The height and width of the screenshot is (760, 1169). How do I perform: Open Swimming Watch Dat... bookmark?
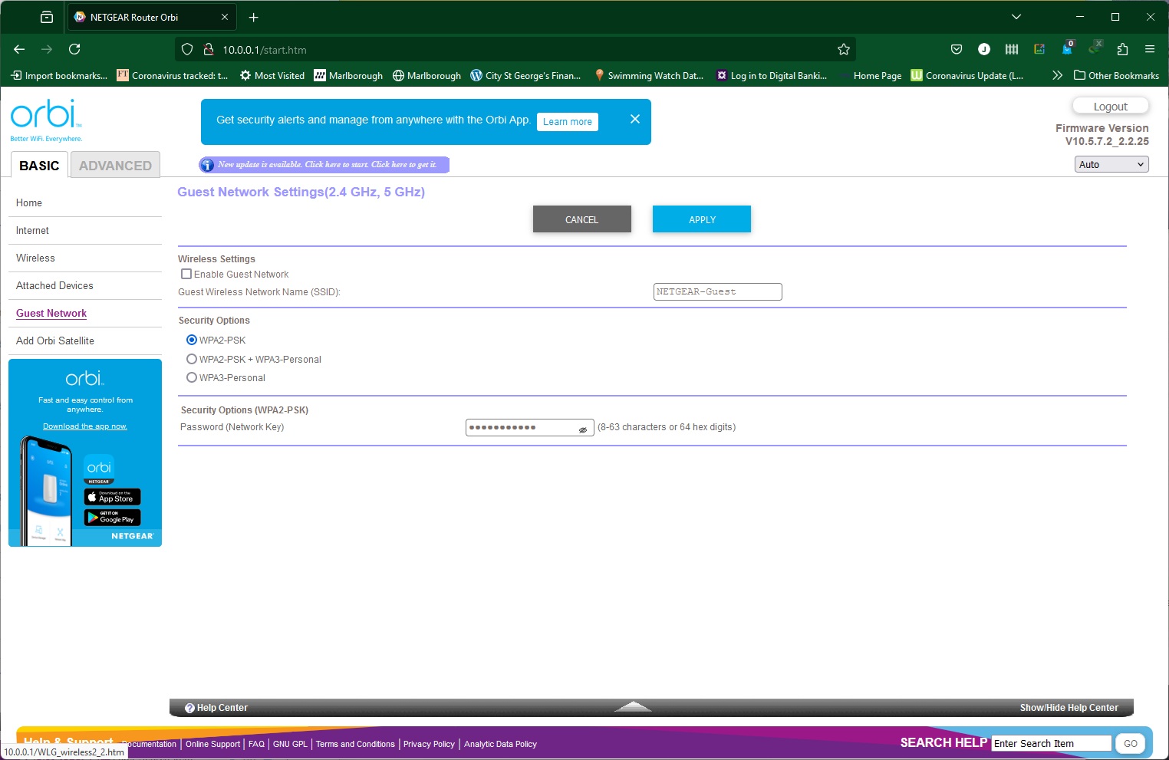coord(648,75)
